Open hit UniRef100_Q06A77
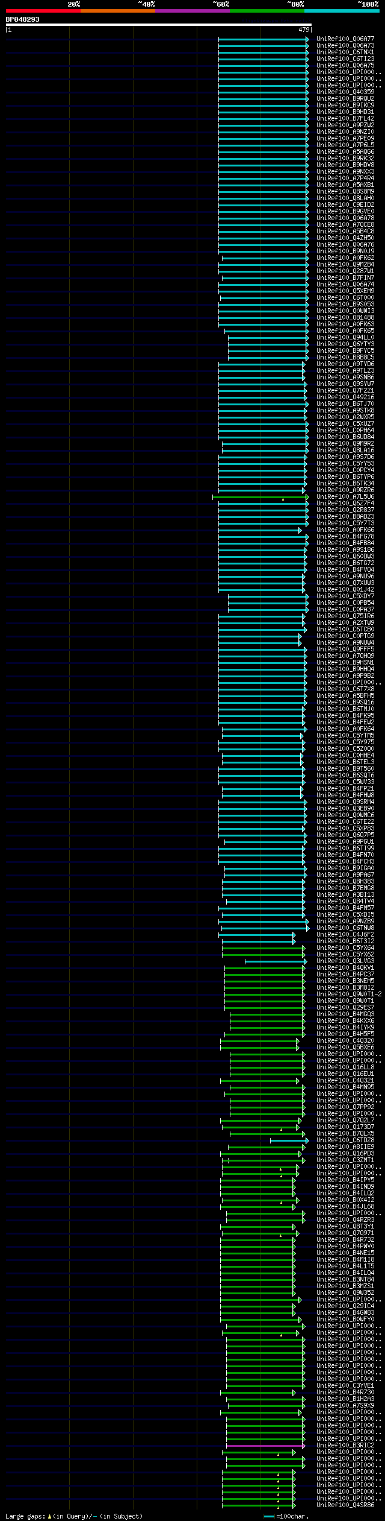 tap(345, 39)
